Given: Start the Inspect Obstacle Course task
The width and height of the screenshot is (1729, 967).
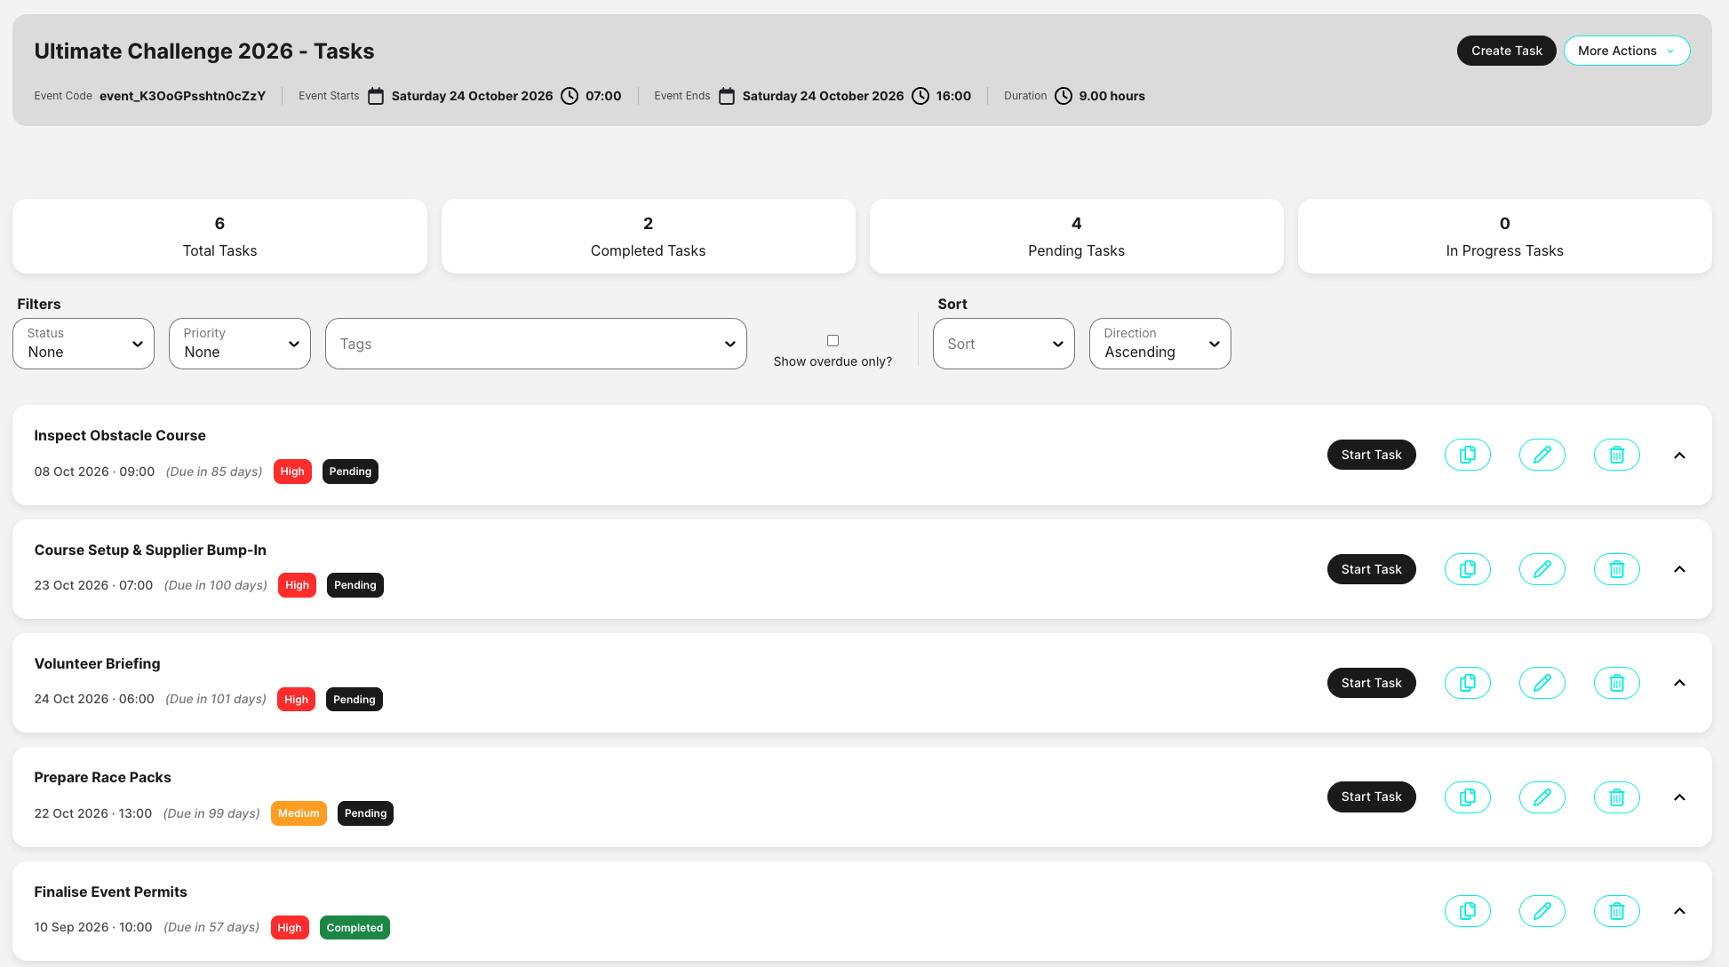Looking at the screenshot, I should tap(1372, 455).
